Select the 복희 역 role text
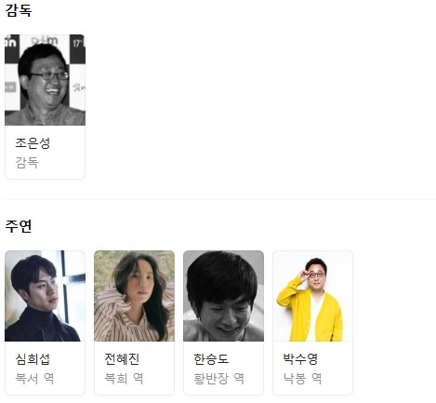 click(x=124, y=379)
